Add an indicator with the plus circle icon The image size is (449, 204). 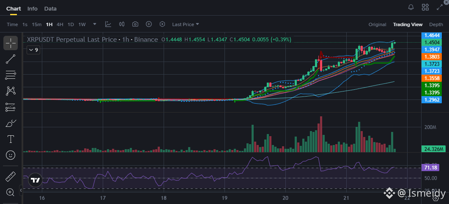click(x=149, y=24)
